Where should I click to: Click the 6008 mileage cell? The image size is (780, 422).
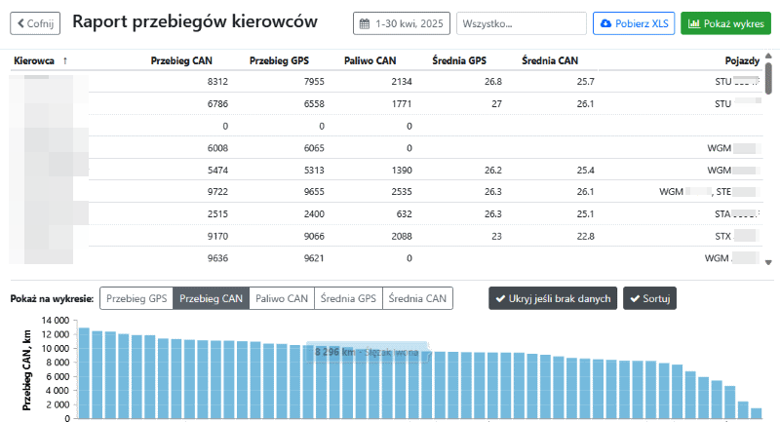(217, 148)
